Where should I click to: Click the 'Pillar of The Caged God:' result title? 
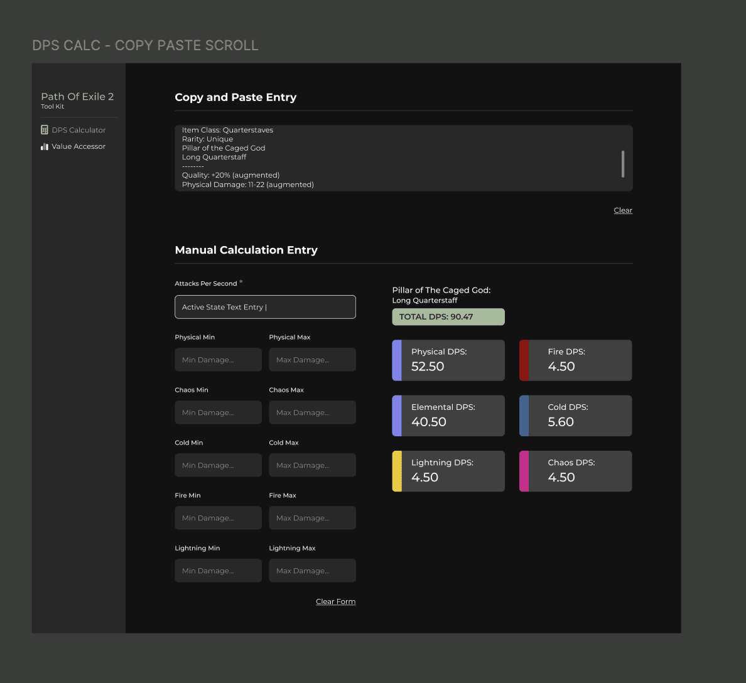click(x=441, y=290)
